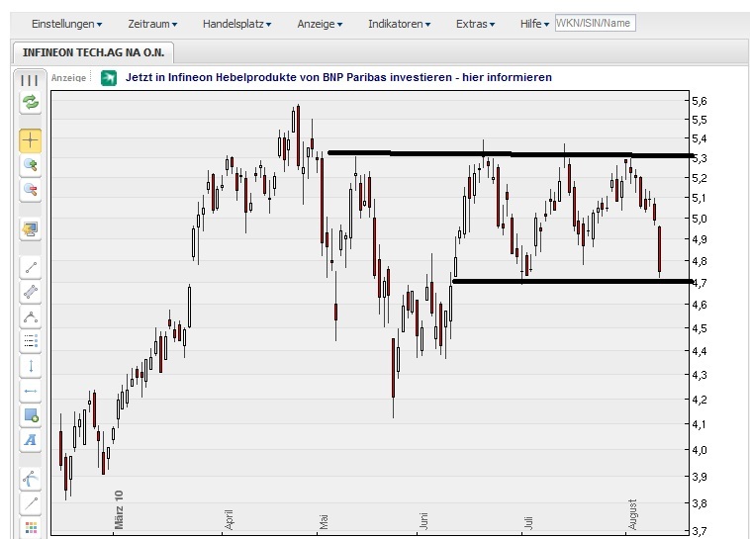Viewport: 750px width, 539px height.
Task: Click the 'Juni' time axis label
Action: 423,521
